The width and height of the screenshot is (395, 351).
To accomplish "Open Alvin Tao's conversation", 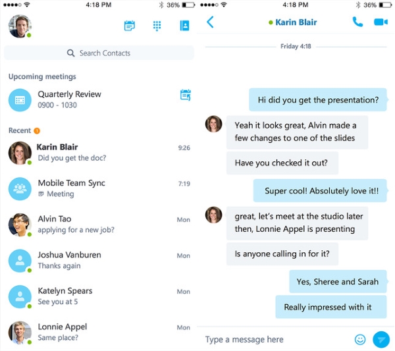I will (99, 225).
